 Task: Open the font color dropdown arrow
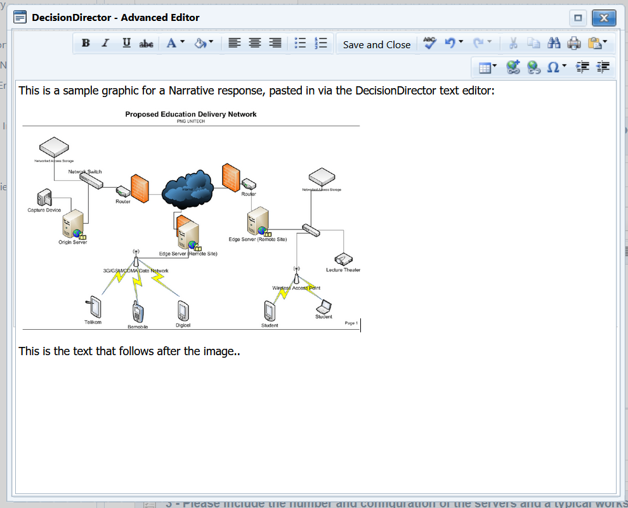click(x=183, y=42)
